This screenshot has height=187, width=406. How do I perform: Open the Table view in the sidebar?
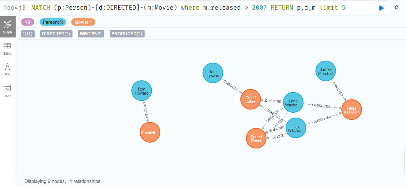(x=7, y=48)
